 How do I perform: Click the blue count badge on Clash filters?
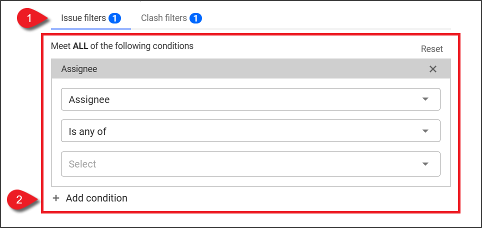tap(195, 18)
